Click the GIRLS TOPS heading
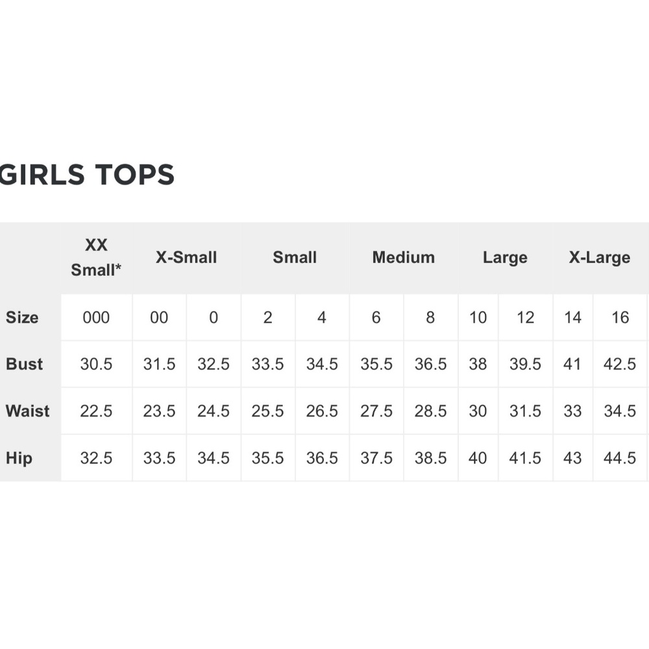 [87, 175]
